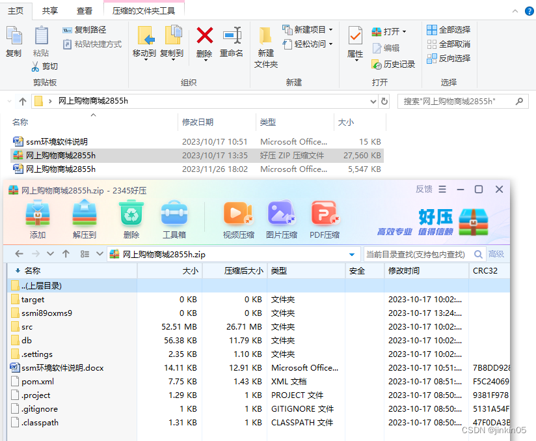This screenshot has height=441, width=536.
Task: Open the archive path dropdown in 好压
Action: click(352, 254)
